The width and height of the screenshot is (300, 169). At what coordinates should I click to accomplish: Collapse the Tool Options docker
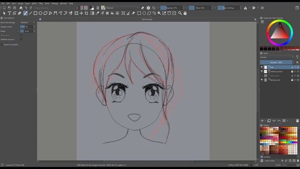(1, 18)
